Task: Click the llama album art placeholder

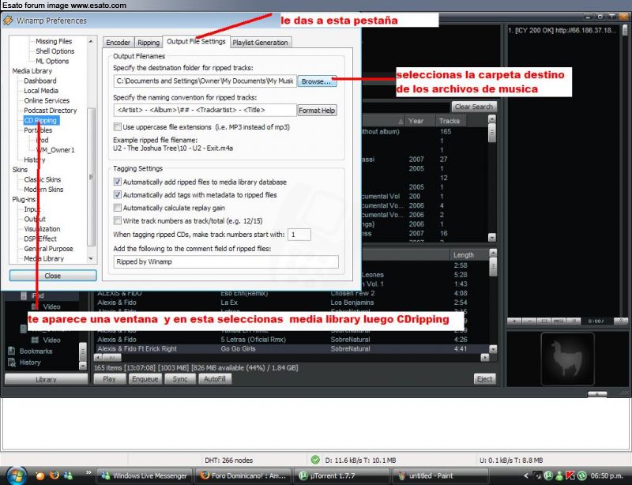Action: click(567, 359)
